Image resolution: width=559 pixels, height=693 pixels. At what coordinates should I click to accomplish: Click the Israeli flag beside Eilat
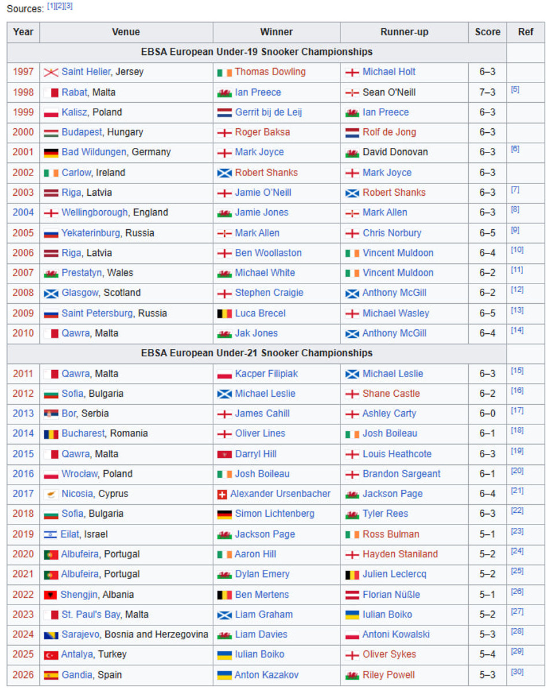(x=51, y=535)
